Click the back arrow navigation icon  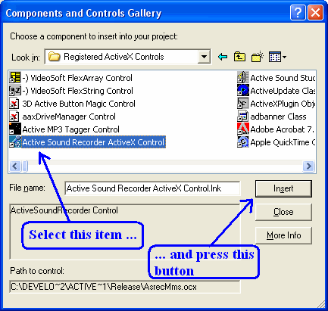[x=223, y=57]
